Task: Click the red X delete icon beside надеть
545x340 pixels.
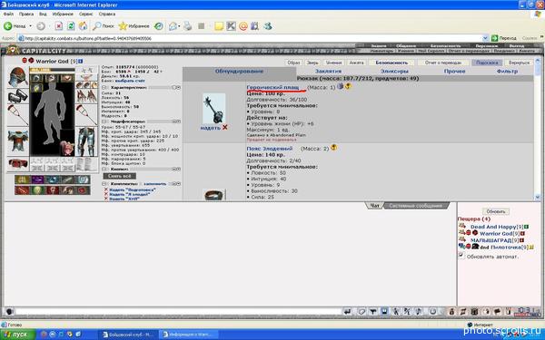Action: 225,127
